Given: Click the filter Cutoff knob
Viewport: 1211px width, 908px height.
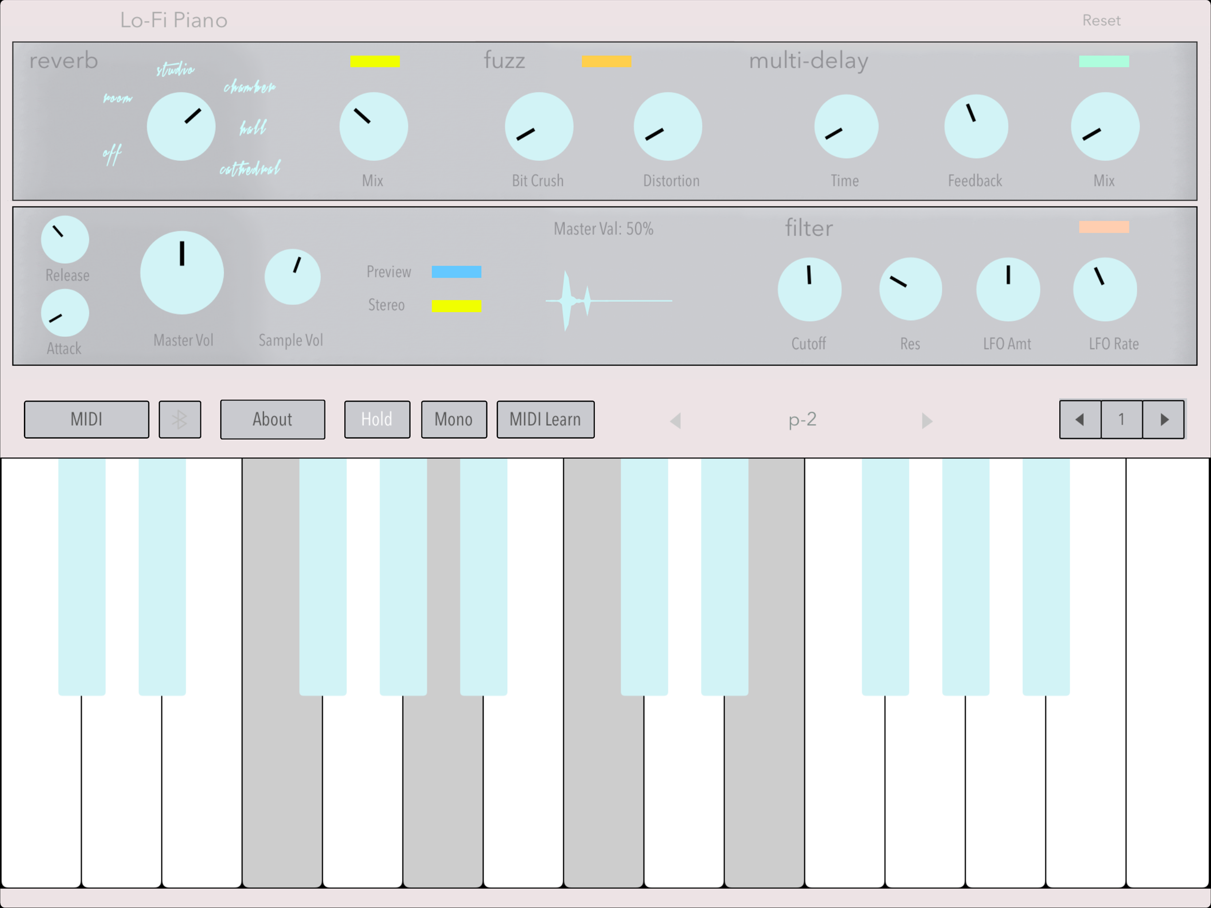Looking at the screenshot, I should coord(810,289).
